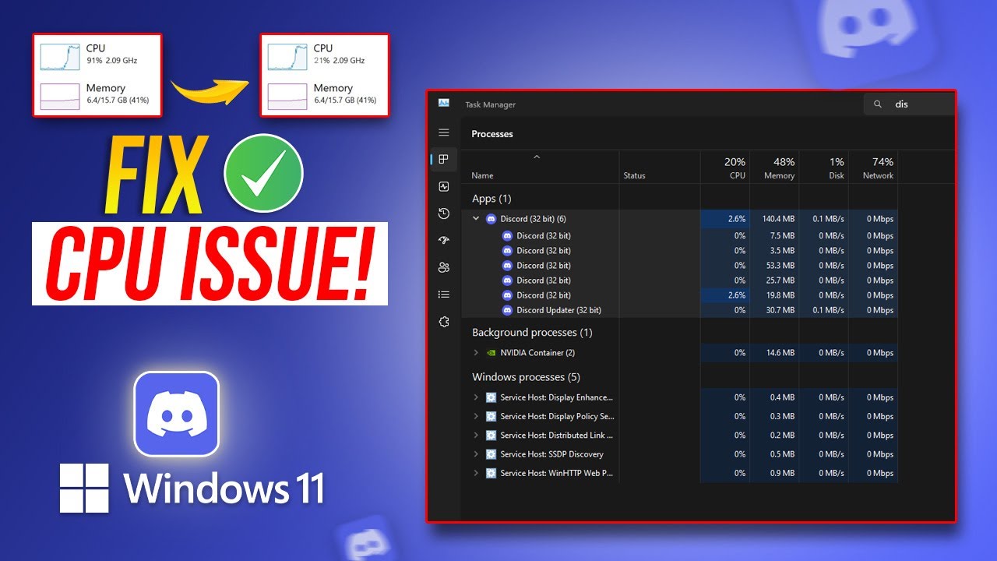
Task: Click the sort arrow above the Name column
Action: coord(537,157)
